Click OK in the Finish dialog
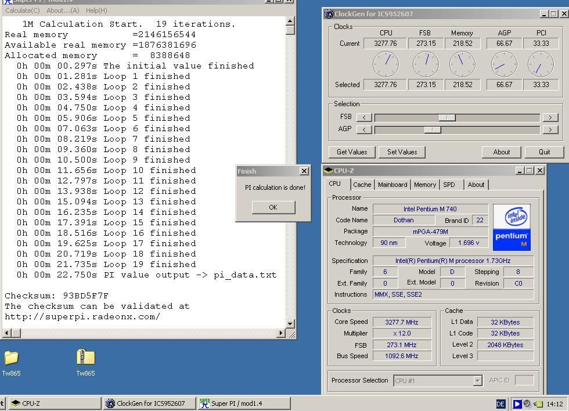This screenshot has height=411, width=569. tap(273, 207)
